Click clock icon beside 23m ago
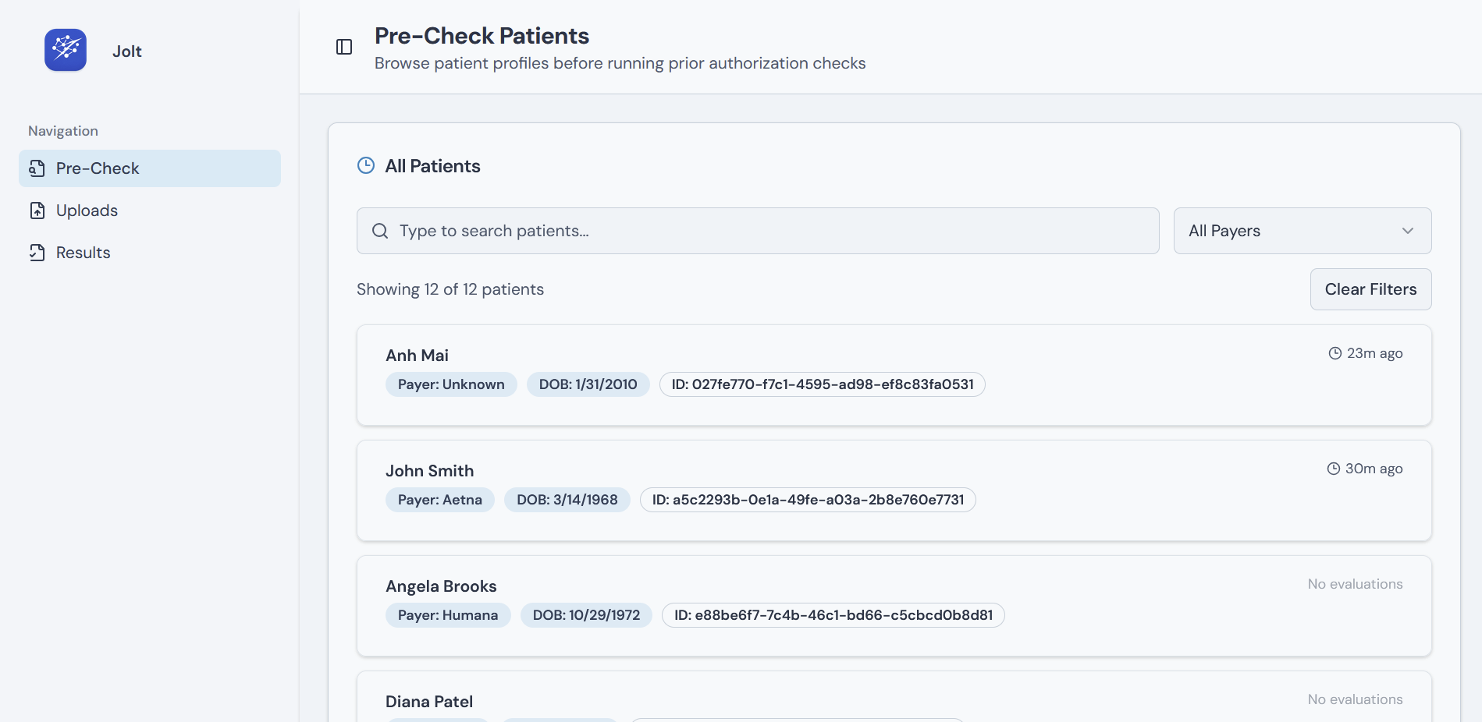 point(1335,353)
